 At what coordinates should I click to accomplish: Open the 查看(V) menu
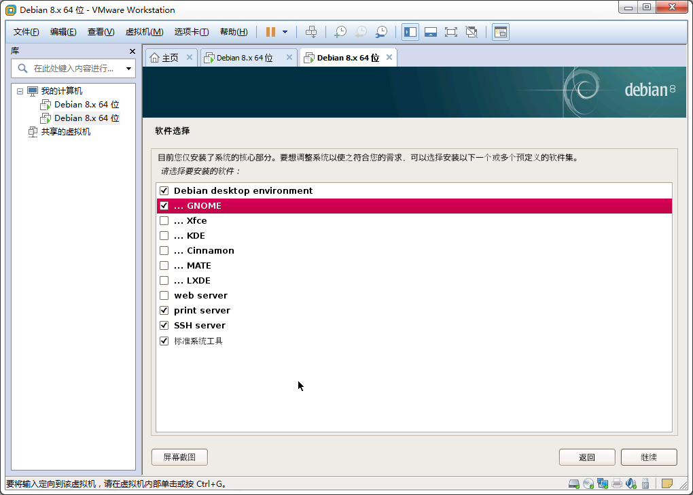coord(101,32)
